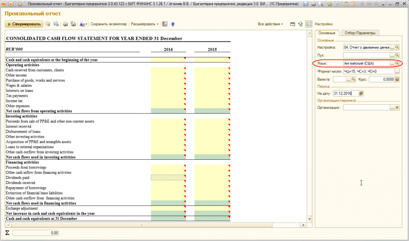The height and width of the screenshot is (241, 409).
Task: Toggle the settings panel visibility button
Action: point(308,24)
